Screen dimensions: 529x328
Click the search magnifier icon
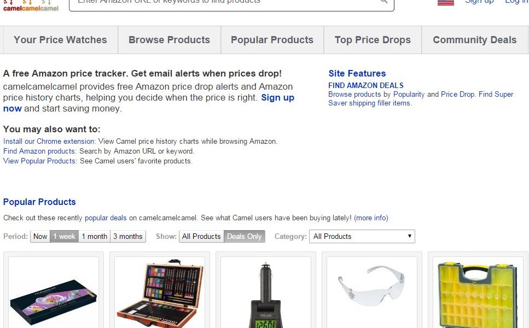[384, 2]
